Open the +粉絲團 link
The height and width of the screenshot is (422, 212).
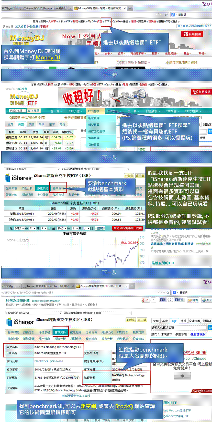(34, 26)
